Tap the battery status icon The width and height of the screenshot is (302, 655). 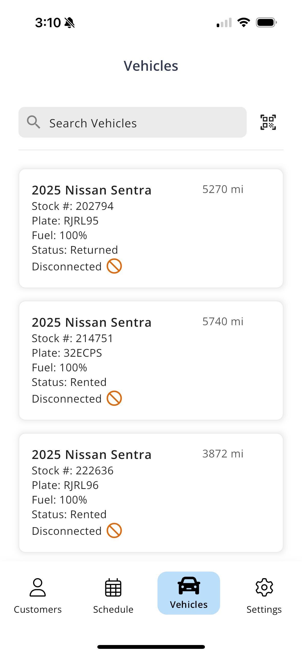(266, 23)
